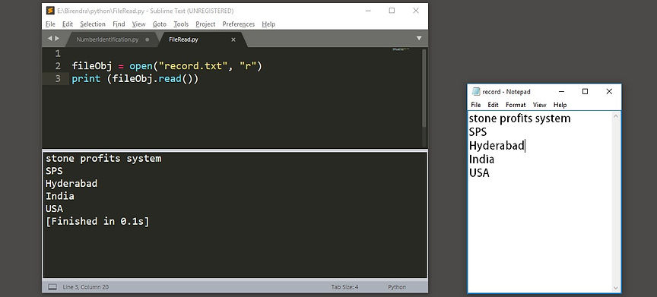657x297 pixels.
Task: Toggle the side bar panel switcher icon
Action: (52, 287)
